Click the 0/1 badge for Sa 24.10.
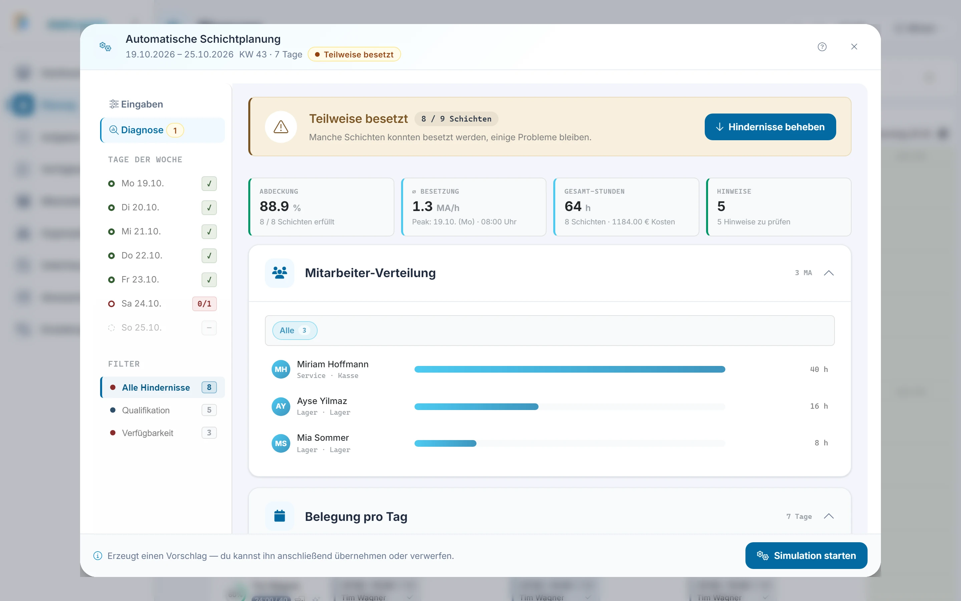The image size is (961, 601). [x=205, y=304]
